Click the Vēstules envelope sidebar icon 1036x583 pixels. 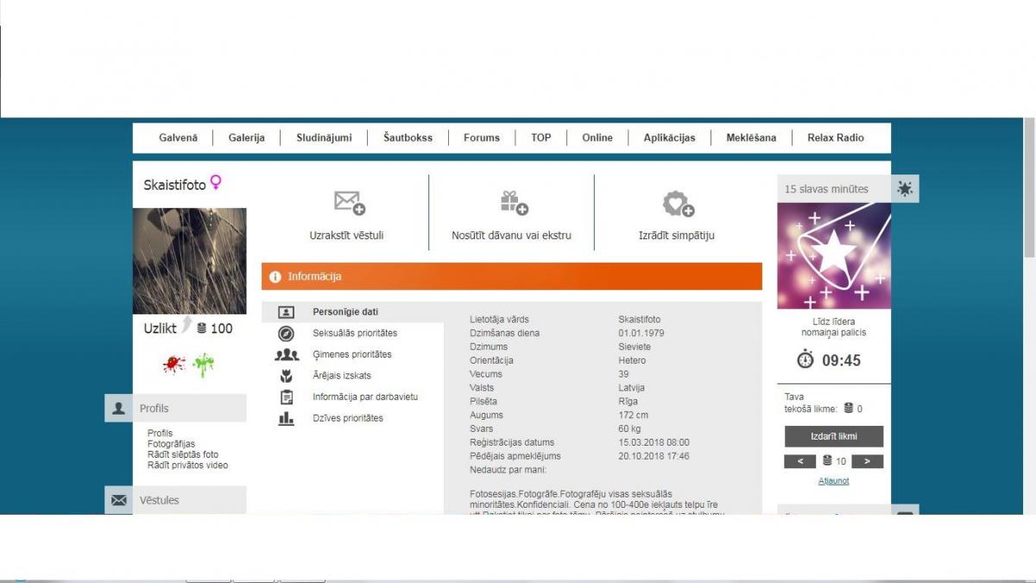pos(119,500)
